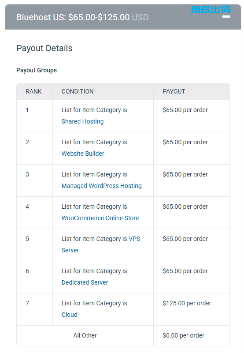Click the CONDITION column header

click(x=78, y=91)
